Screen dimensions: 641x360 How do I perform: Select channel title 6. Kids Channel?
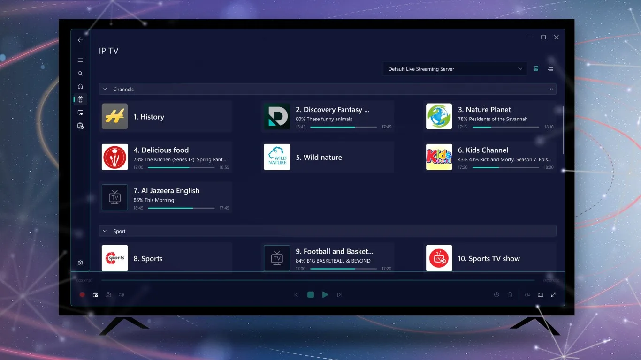pyautogui.click(x=483, y=150)
